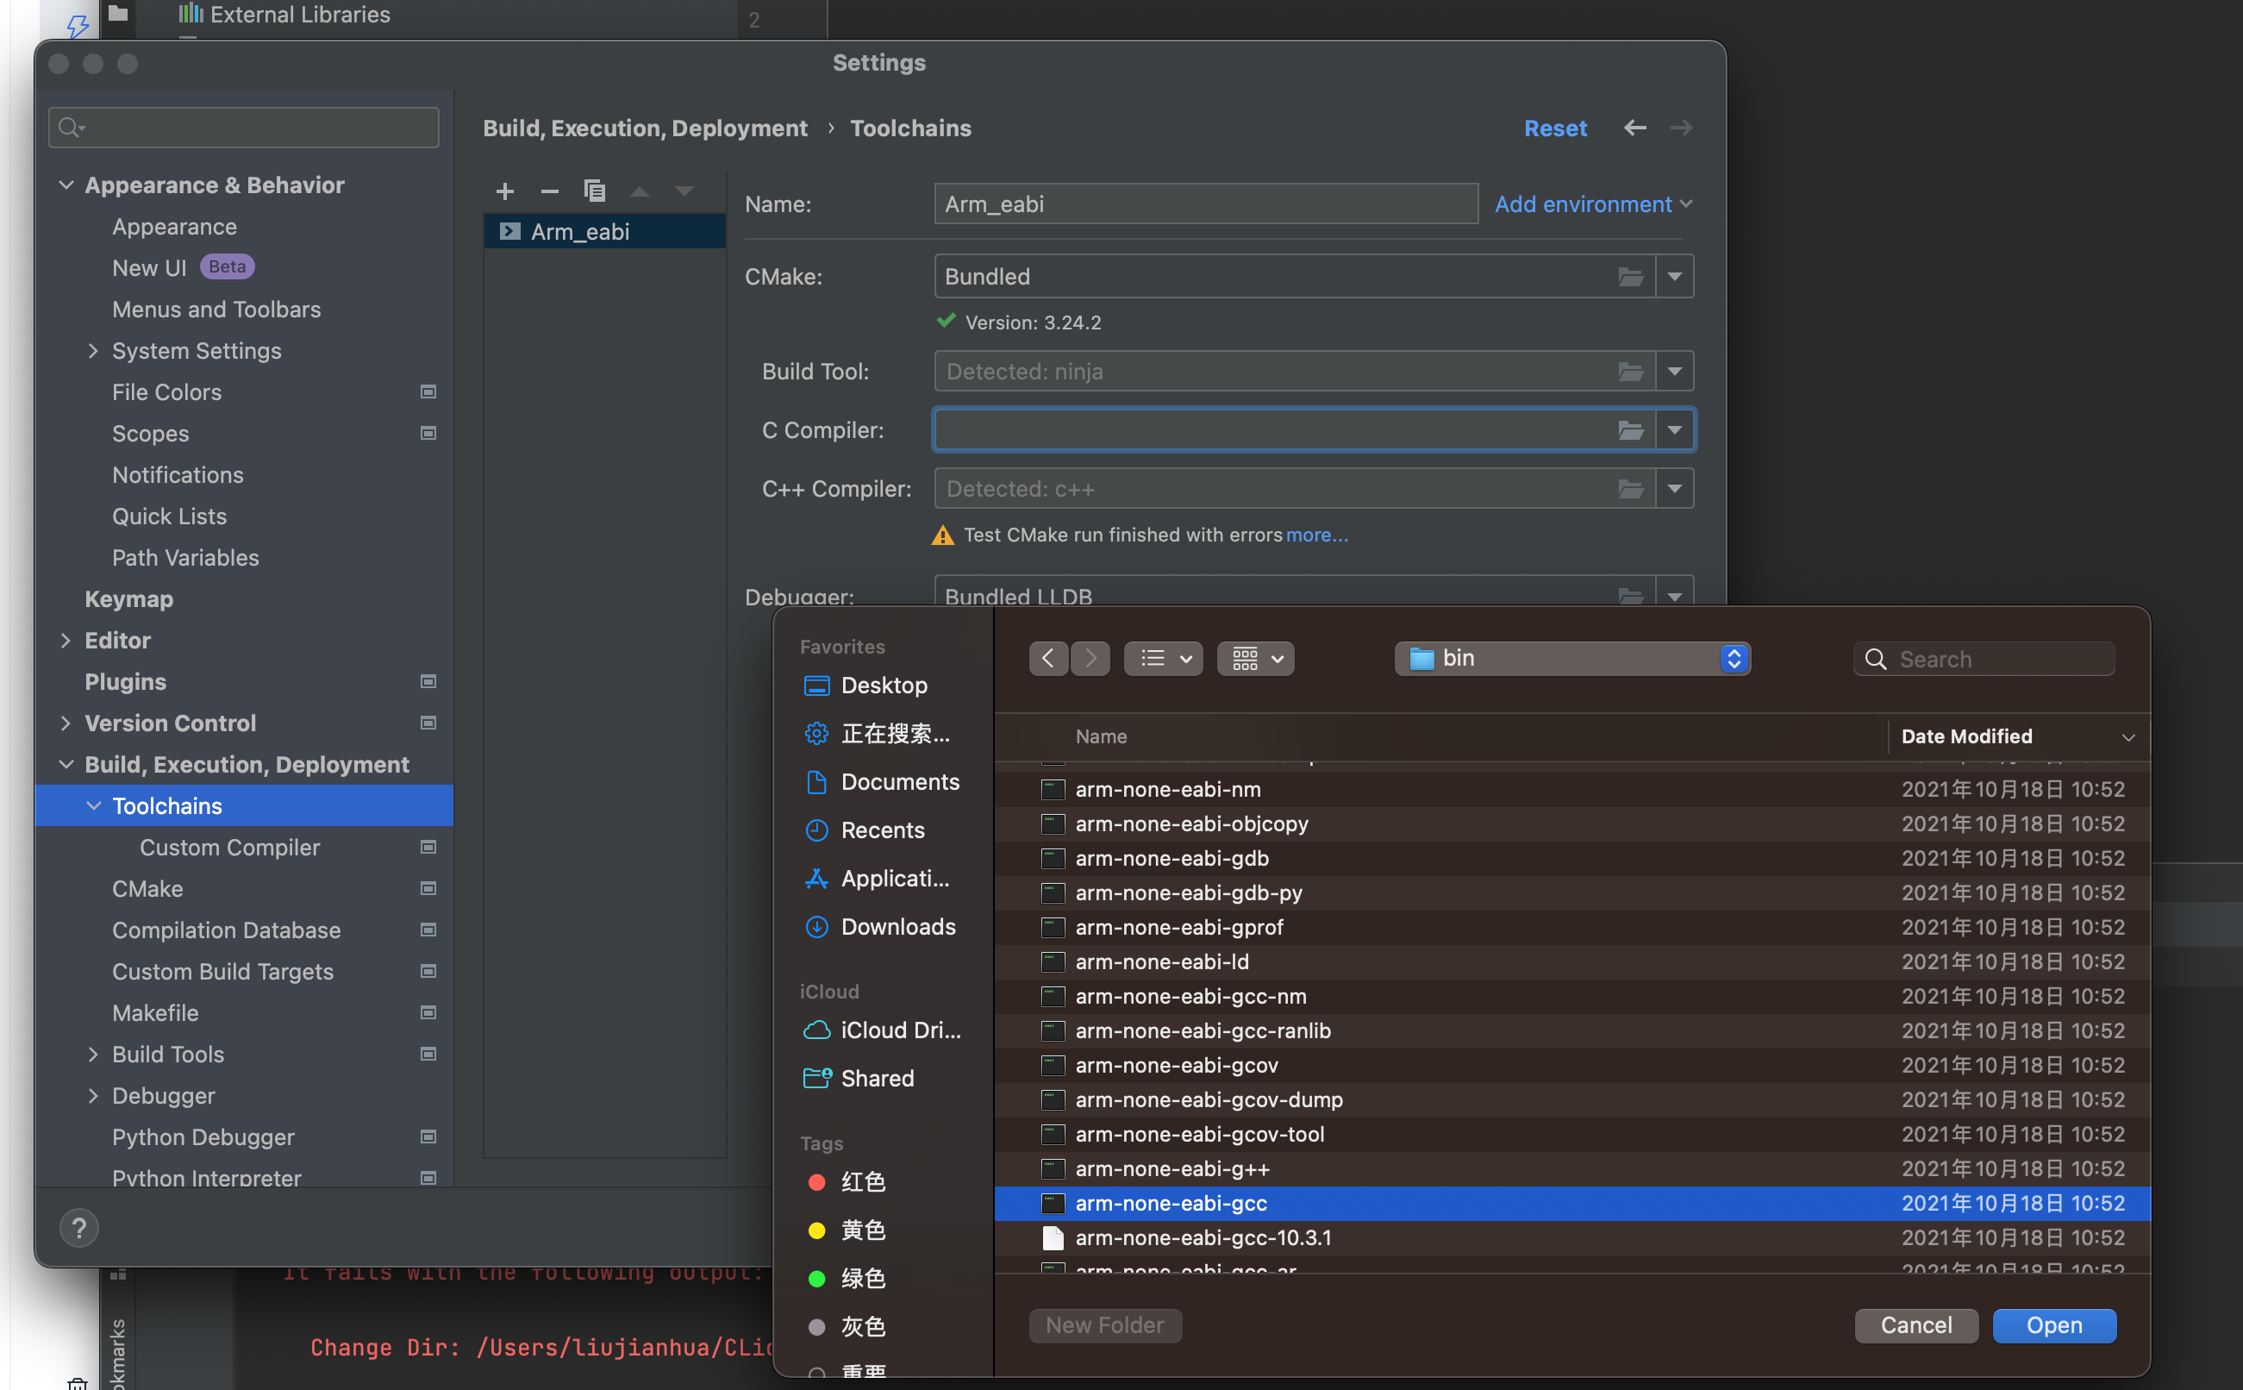Move the toolchain up in the list
This screenshot has width=2243, height=1390.
(640, 191)
